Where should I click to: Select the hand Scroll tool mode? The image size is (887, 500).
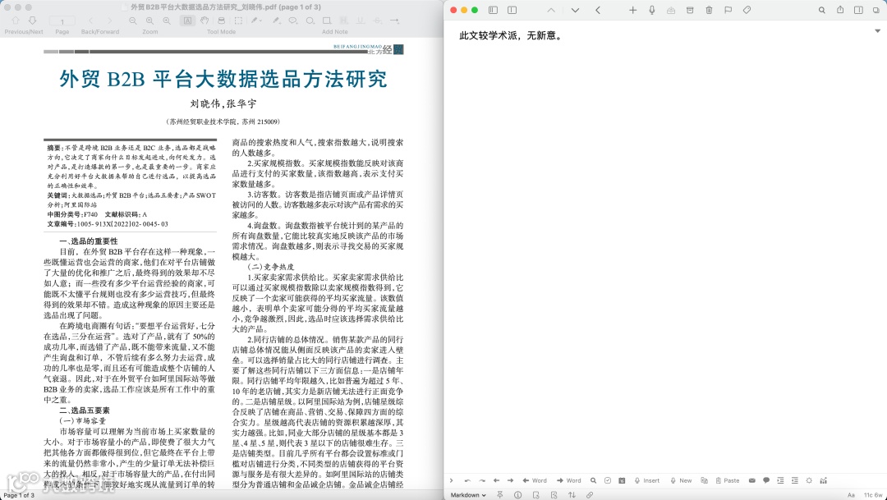tap(205, 21)
